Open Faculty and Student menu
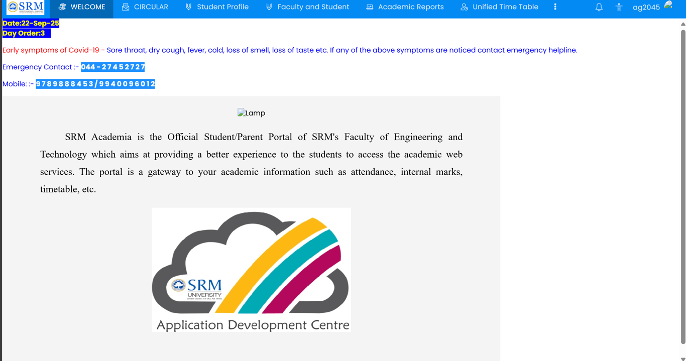 307,8
